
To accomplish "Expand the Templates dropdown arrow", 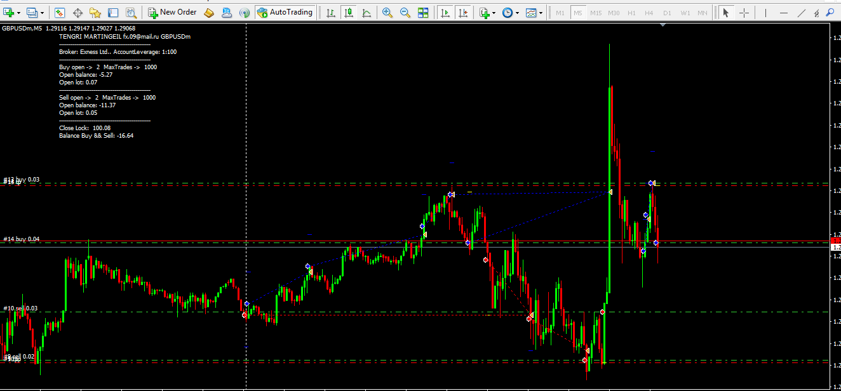I will 541,13.
